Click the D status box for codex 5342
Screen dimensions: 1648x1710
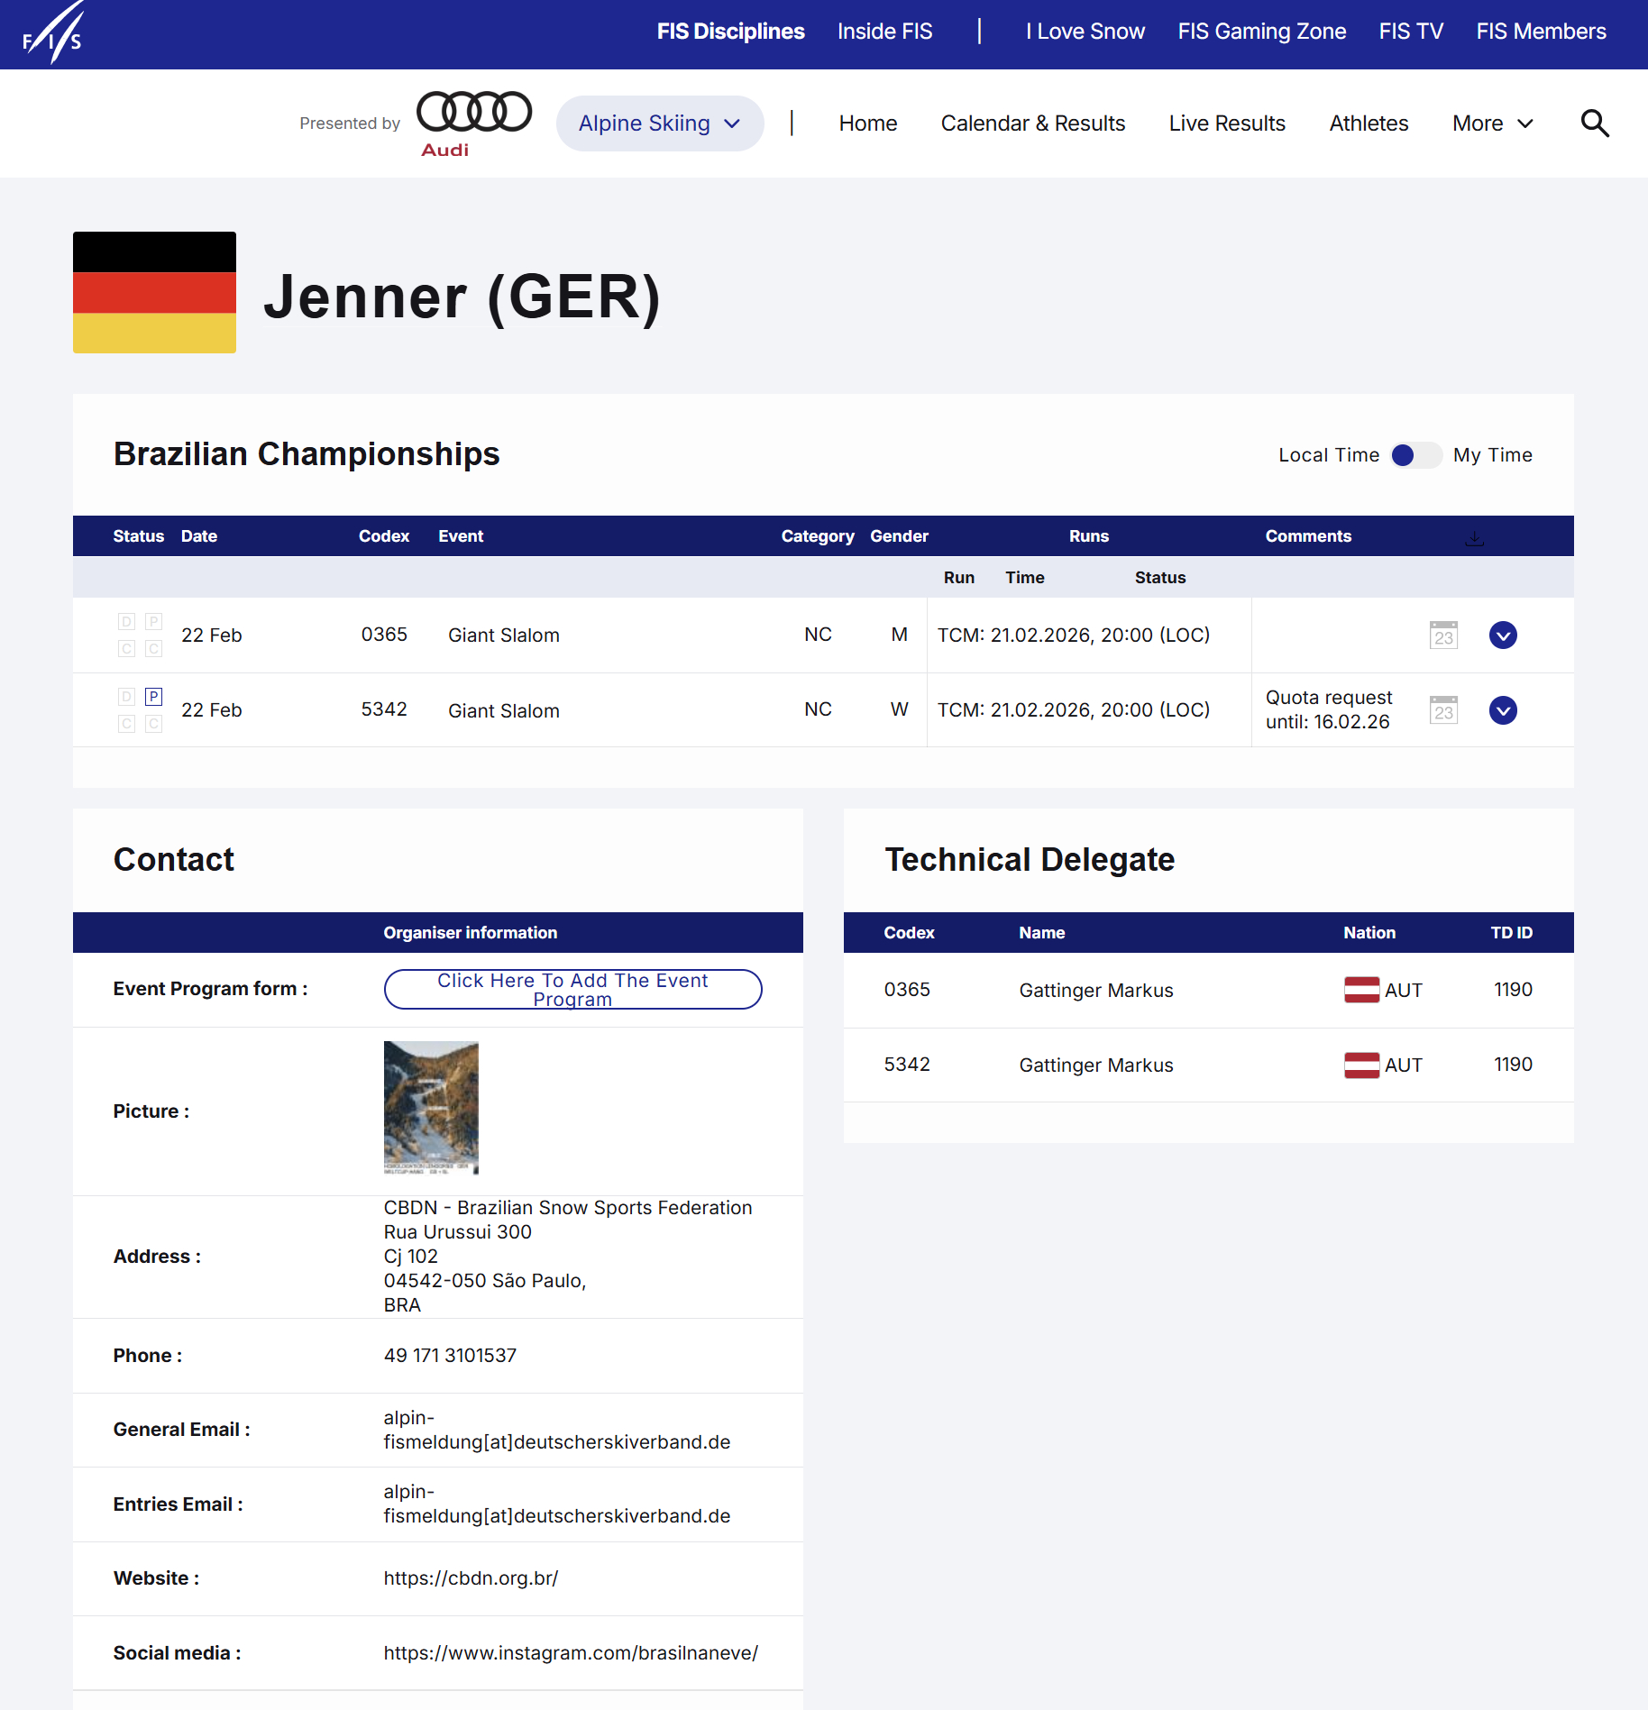(126, 697)
